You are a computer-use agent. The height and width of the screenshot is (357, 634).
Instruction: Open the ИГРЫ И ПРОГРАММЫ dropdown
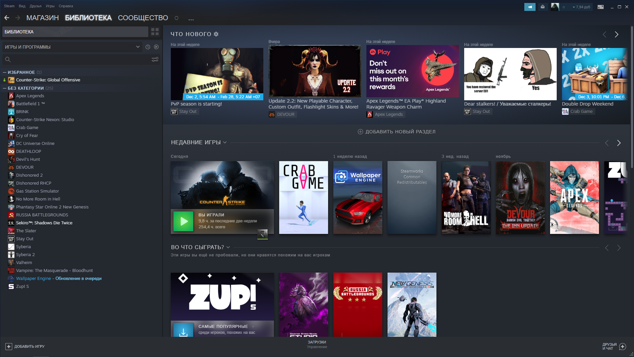pos(72,47)
